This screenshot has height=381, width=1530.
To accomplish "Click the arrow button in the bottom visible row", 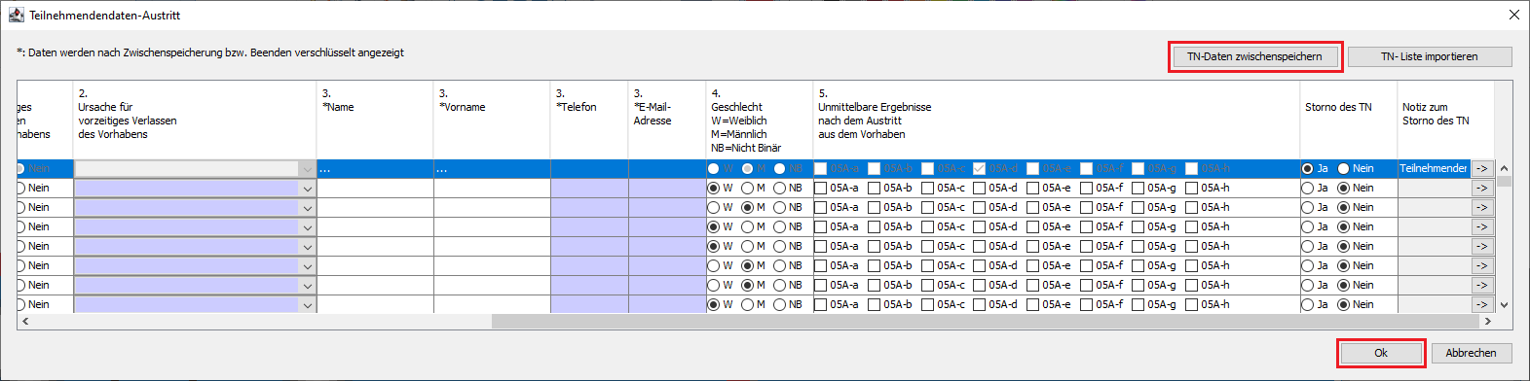I will [x=1481, y=304].
